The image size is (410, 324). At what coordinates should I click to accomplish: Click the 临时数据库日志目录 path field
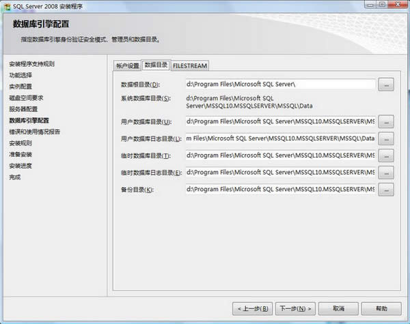tap(281, 173)
